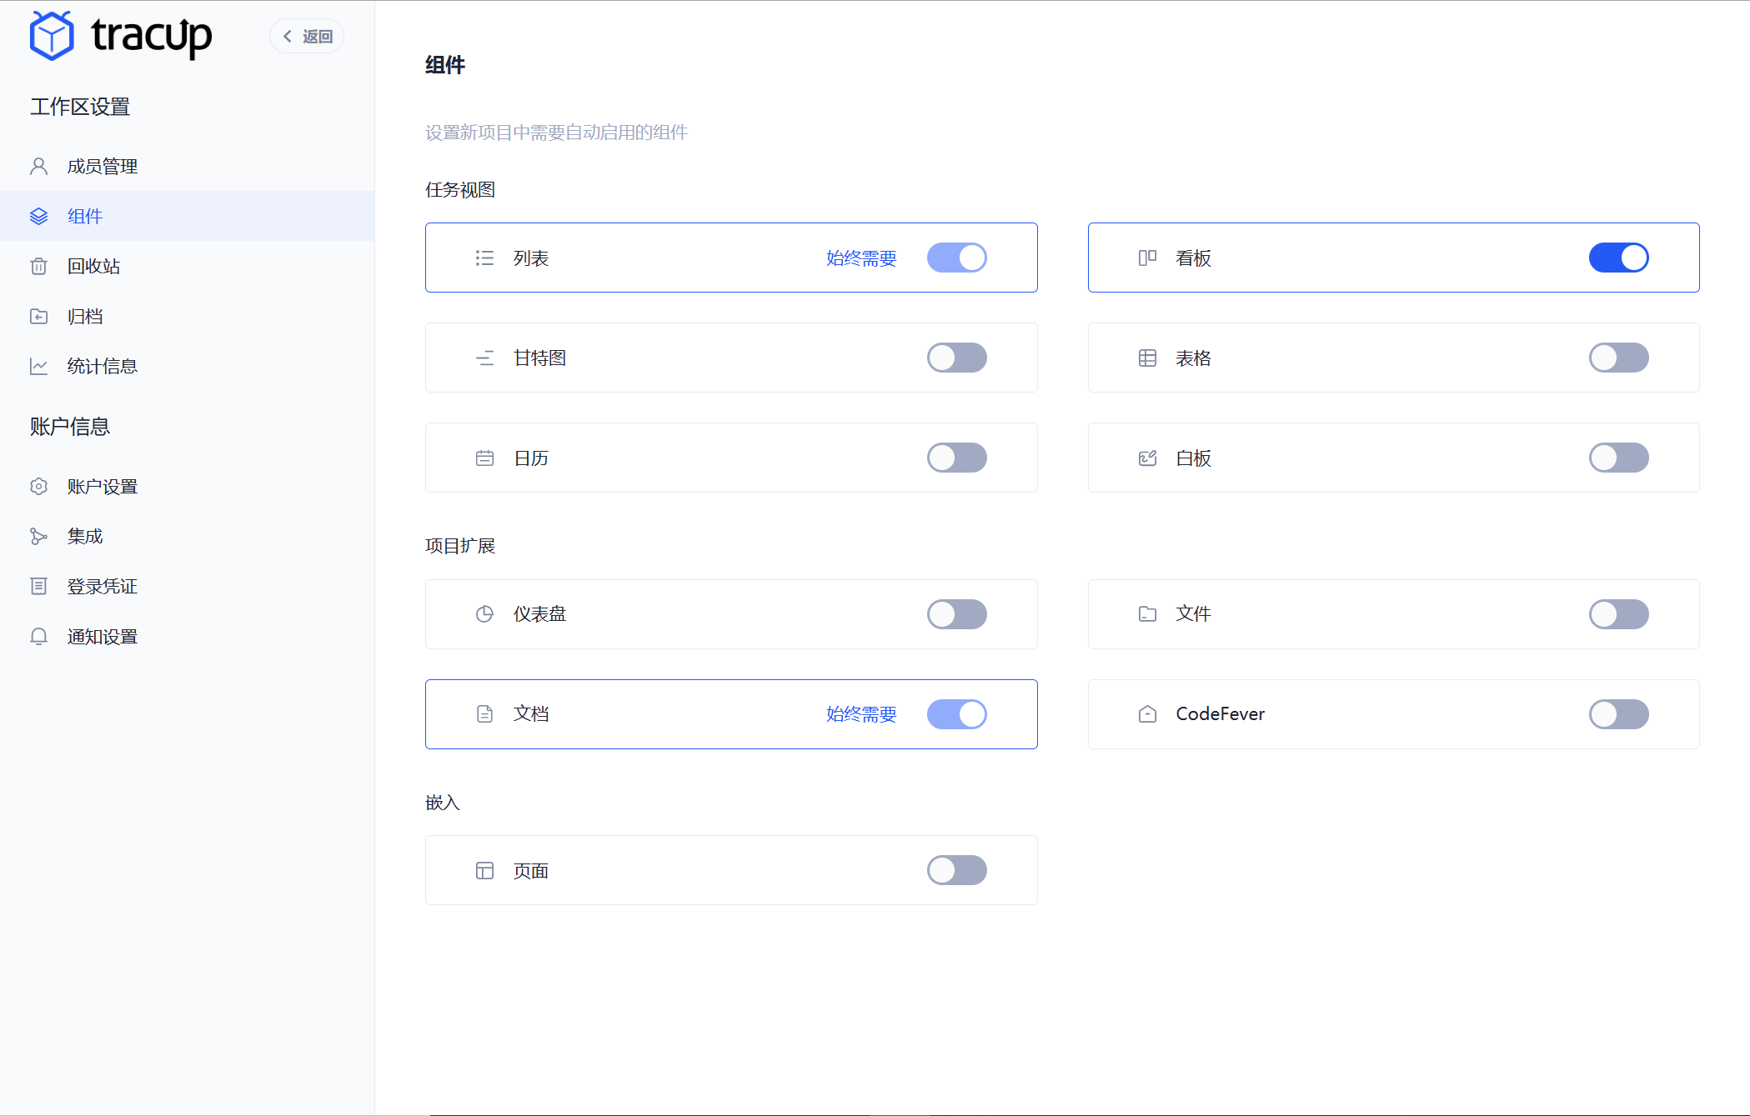1750x1116 pixels.
Task: Click the archive box icon
Action: (x=38, y=317)
